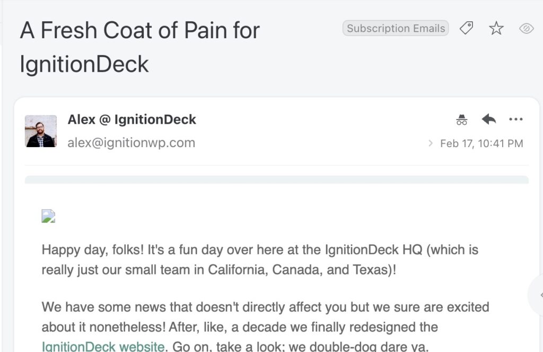543x352 pixels.
Task: Click the incognito hat-and-glasses icon
Action: (x=462, y=119)
